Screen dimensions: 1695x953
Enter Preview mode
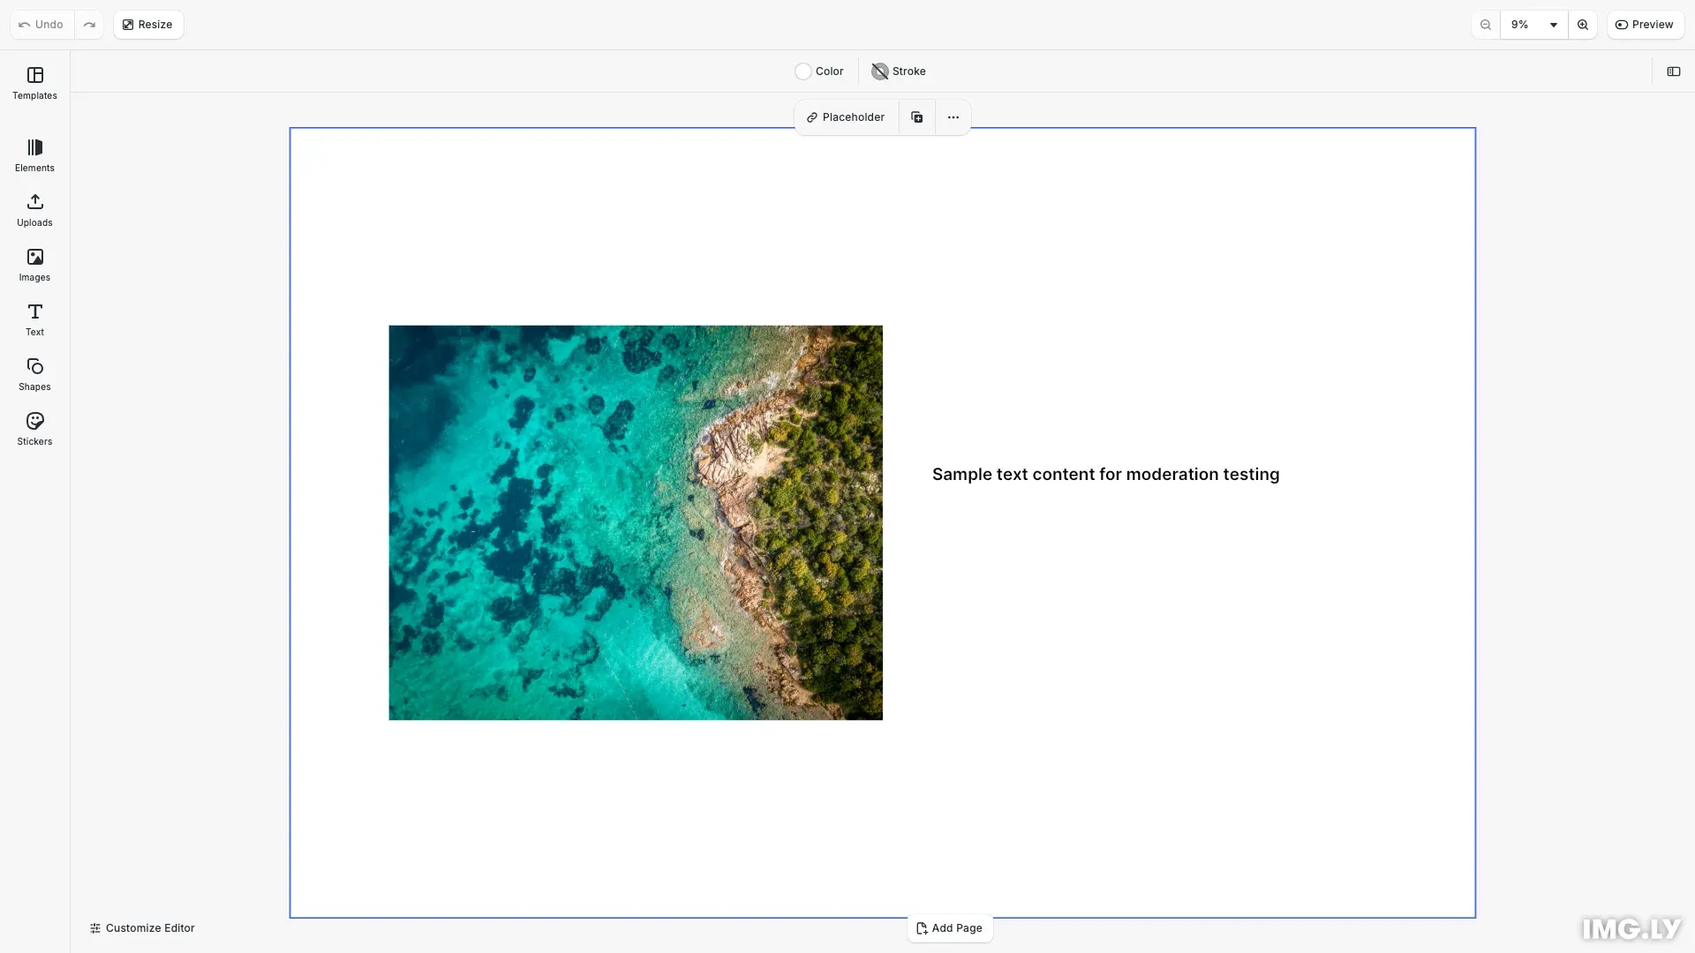tap(1646, 24)
